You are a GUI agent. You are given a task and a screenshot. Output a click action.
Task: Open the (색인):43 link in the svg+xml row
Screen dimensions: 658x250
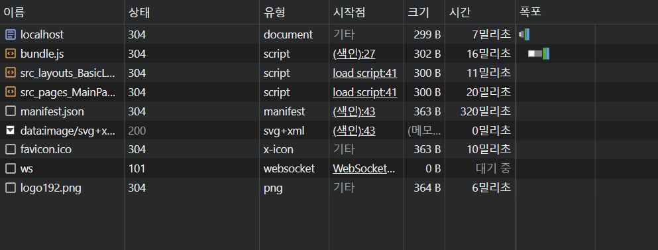click(x=354, y=131)
